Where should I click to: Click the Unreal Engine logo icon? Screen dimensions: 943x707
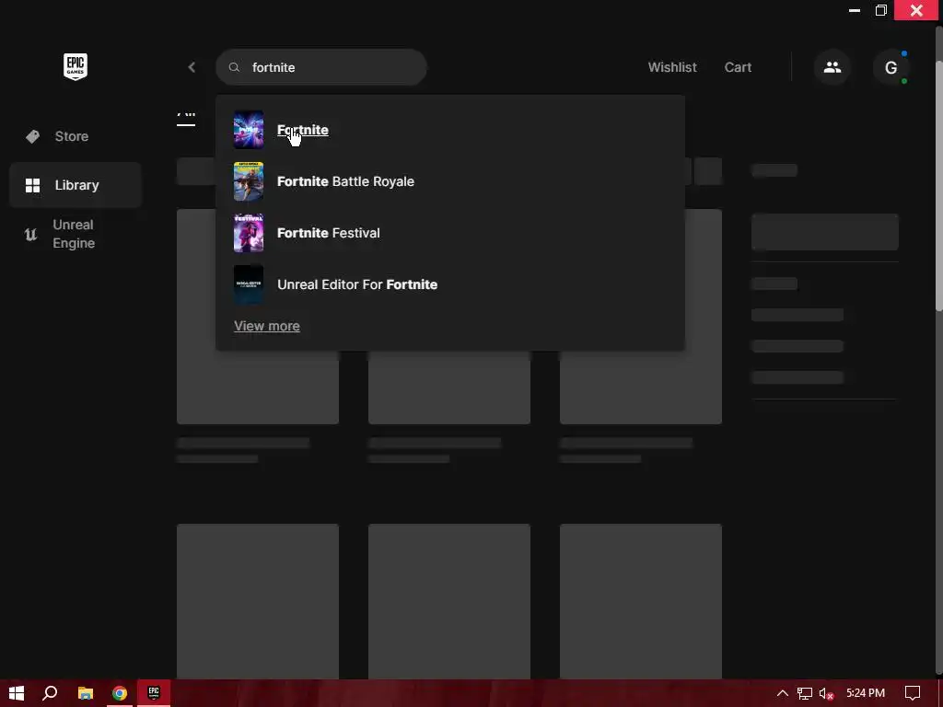(30, 235)
